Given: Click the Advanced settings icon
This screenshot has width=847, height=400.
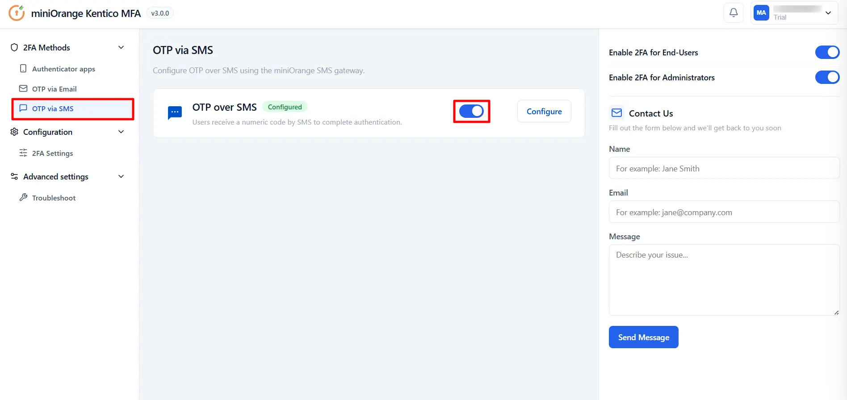Looking at the screenshot, I should click(14, 176).
